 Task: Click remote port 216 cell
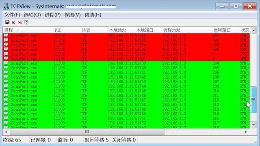[216, 114]
